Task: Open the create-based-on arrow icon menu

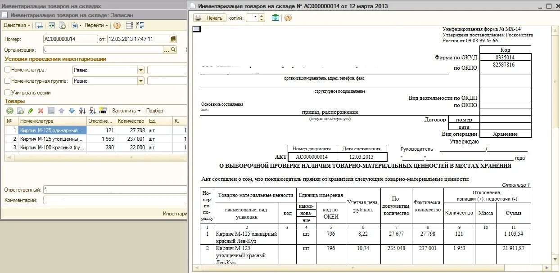Action: click(76, 25)
